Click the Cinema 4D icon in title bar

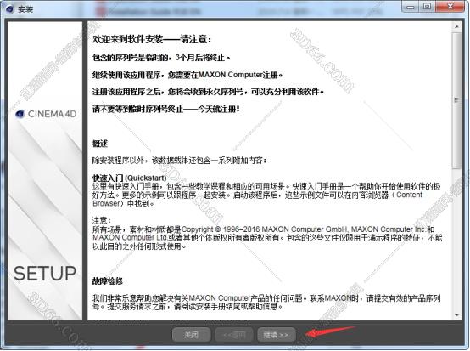(x=9, y=9)
